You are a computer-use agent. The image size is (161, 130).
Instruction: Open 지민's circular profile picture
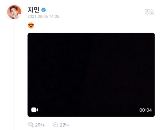(14, 12)
